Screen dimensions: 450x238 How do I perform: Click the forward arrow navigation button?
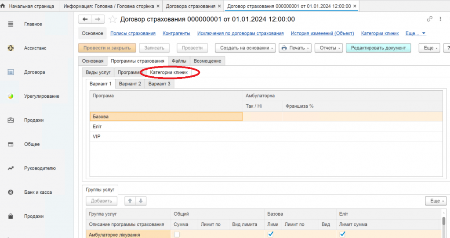98,19
